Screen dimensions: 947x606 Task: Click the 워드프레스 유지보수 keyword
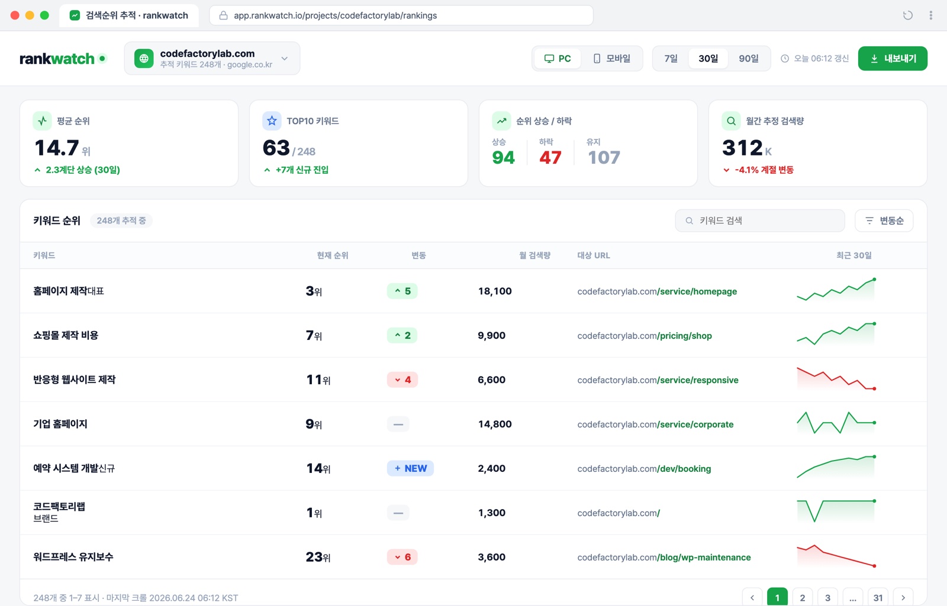[73, 557]
